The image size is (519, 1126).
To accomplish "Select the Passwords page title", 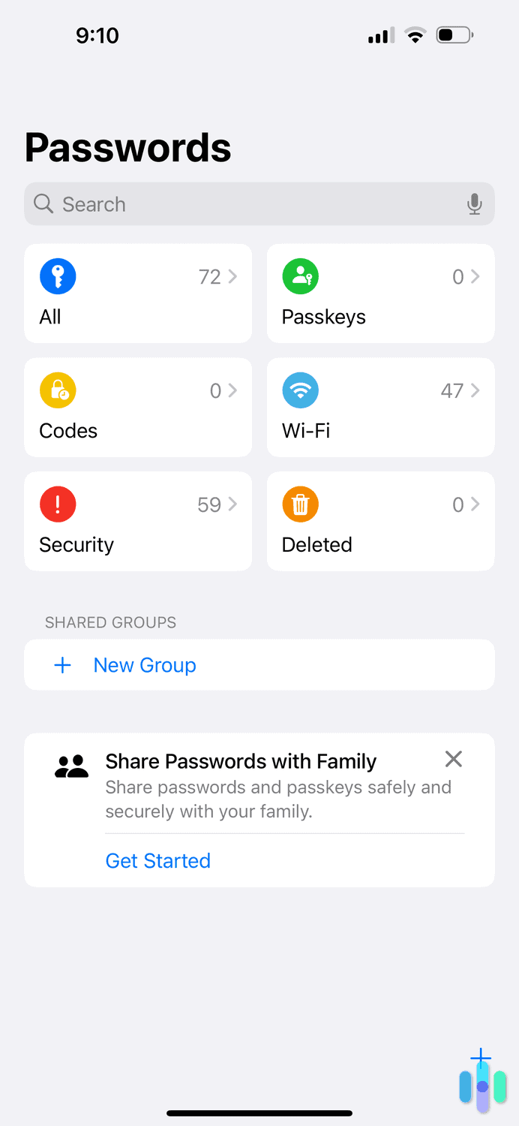I will [x=127, y=148].
